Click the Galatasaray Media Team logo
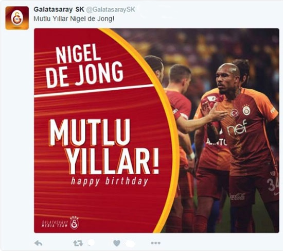 (x=60, y=223)
